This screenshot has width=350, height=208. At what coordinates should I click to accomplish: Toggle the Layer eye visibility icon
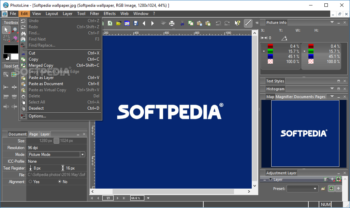click(x=270, y=179)
